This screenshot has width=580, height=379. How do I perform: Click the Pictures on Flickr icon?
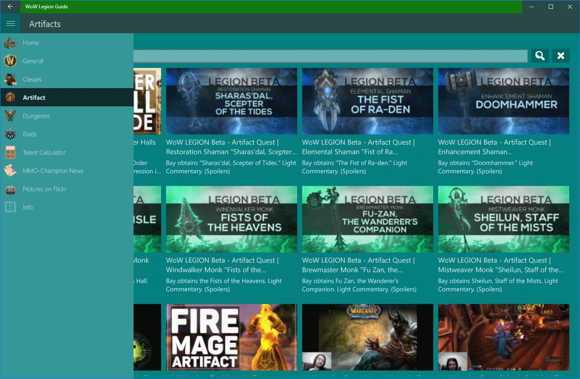click(x=10, y=189)
